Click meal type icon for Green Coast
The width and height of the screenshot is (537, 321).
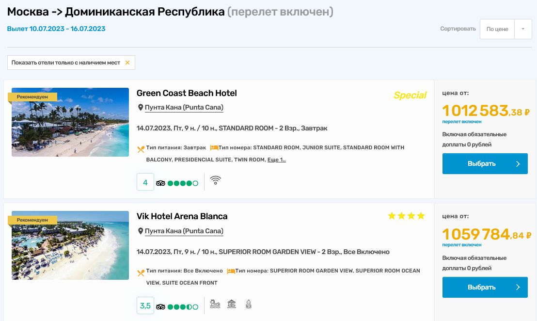click(141, 149)
